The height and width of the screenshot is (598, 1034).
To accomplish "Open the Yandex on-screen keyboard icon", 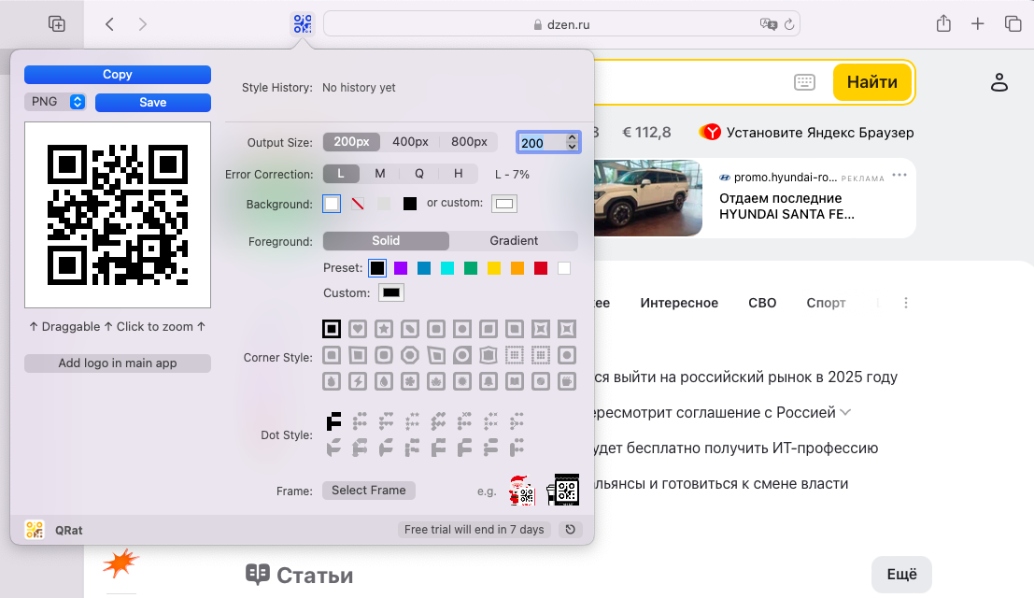I will point(804,81).
